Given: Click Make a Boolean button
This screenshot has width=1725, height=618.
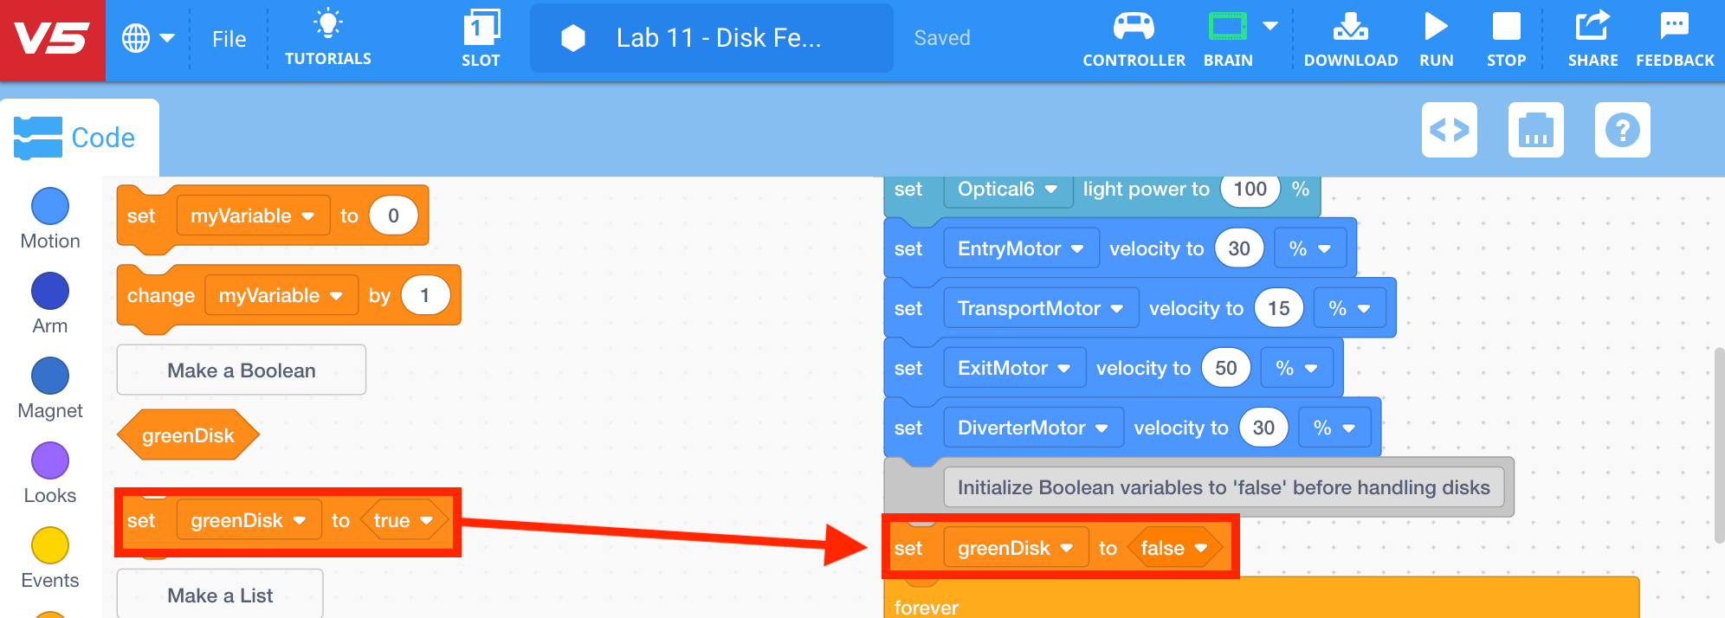Looking at the screenshot, I should point(242,370).
